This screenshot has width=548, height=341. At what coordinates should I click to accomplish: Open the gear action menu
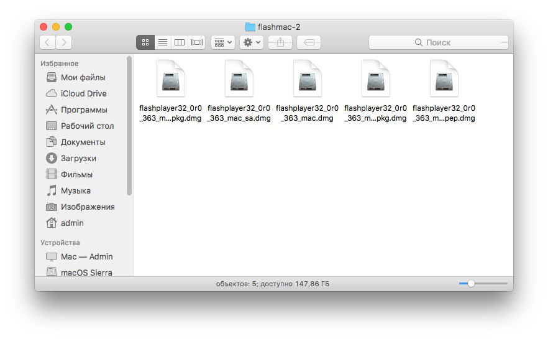click(x=252, y=42)
